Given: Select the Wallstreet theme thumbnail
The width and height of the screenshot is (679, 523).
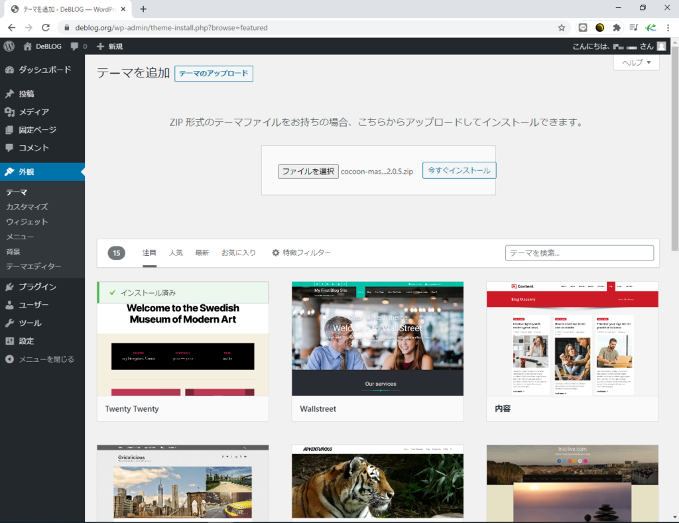Looking at the screenshot, I should coord(377,339).
